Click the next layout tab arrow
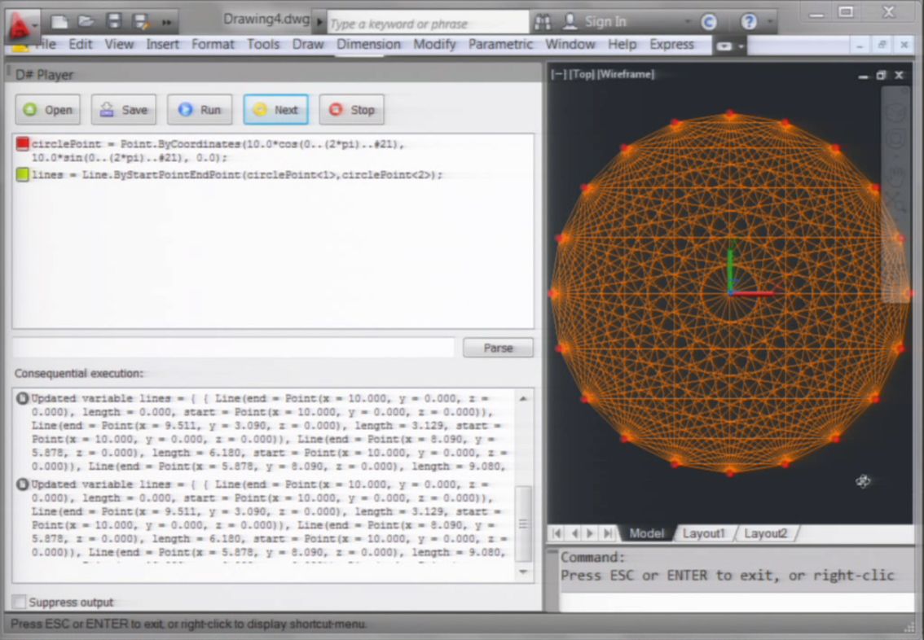 coord(591,533)
